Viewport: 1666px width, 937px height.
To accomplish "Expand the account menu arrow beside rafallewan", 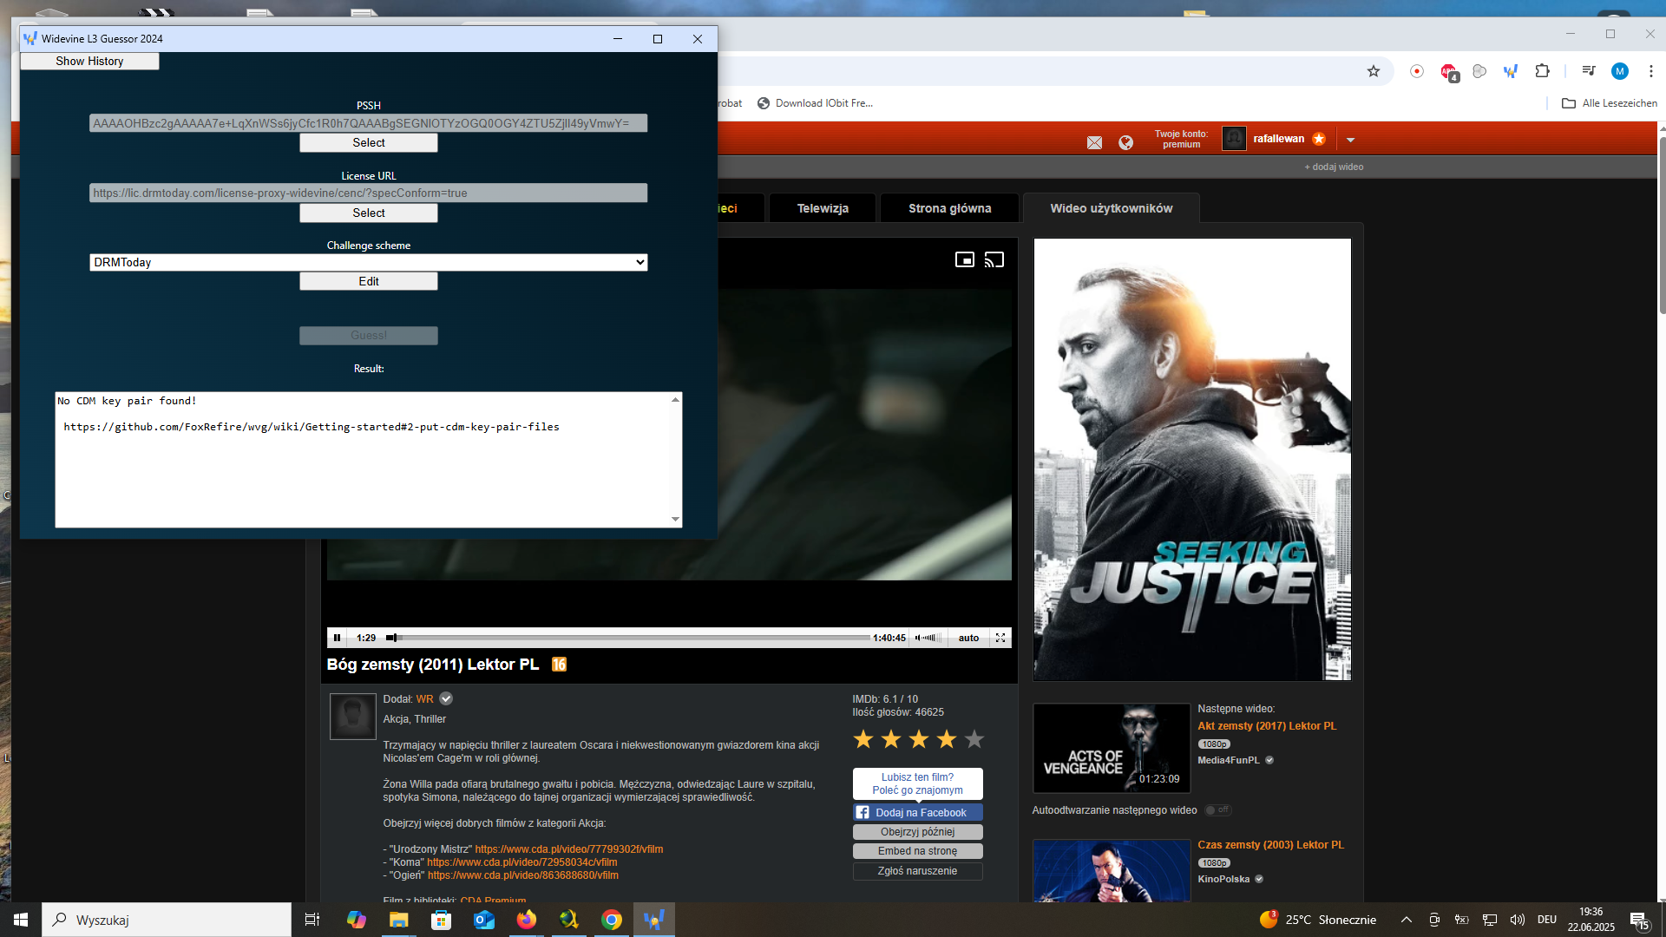I will pyautogui.click(x=1350, y=140).
